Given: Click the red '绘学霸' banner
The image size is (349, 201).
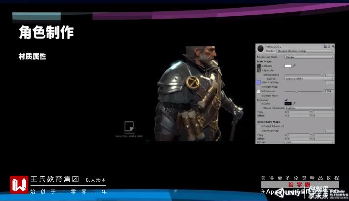Looking at the screenshot, I should 300,184.
